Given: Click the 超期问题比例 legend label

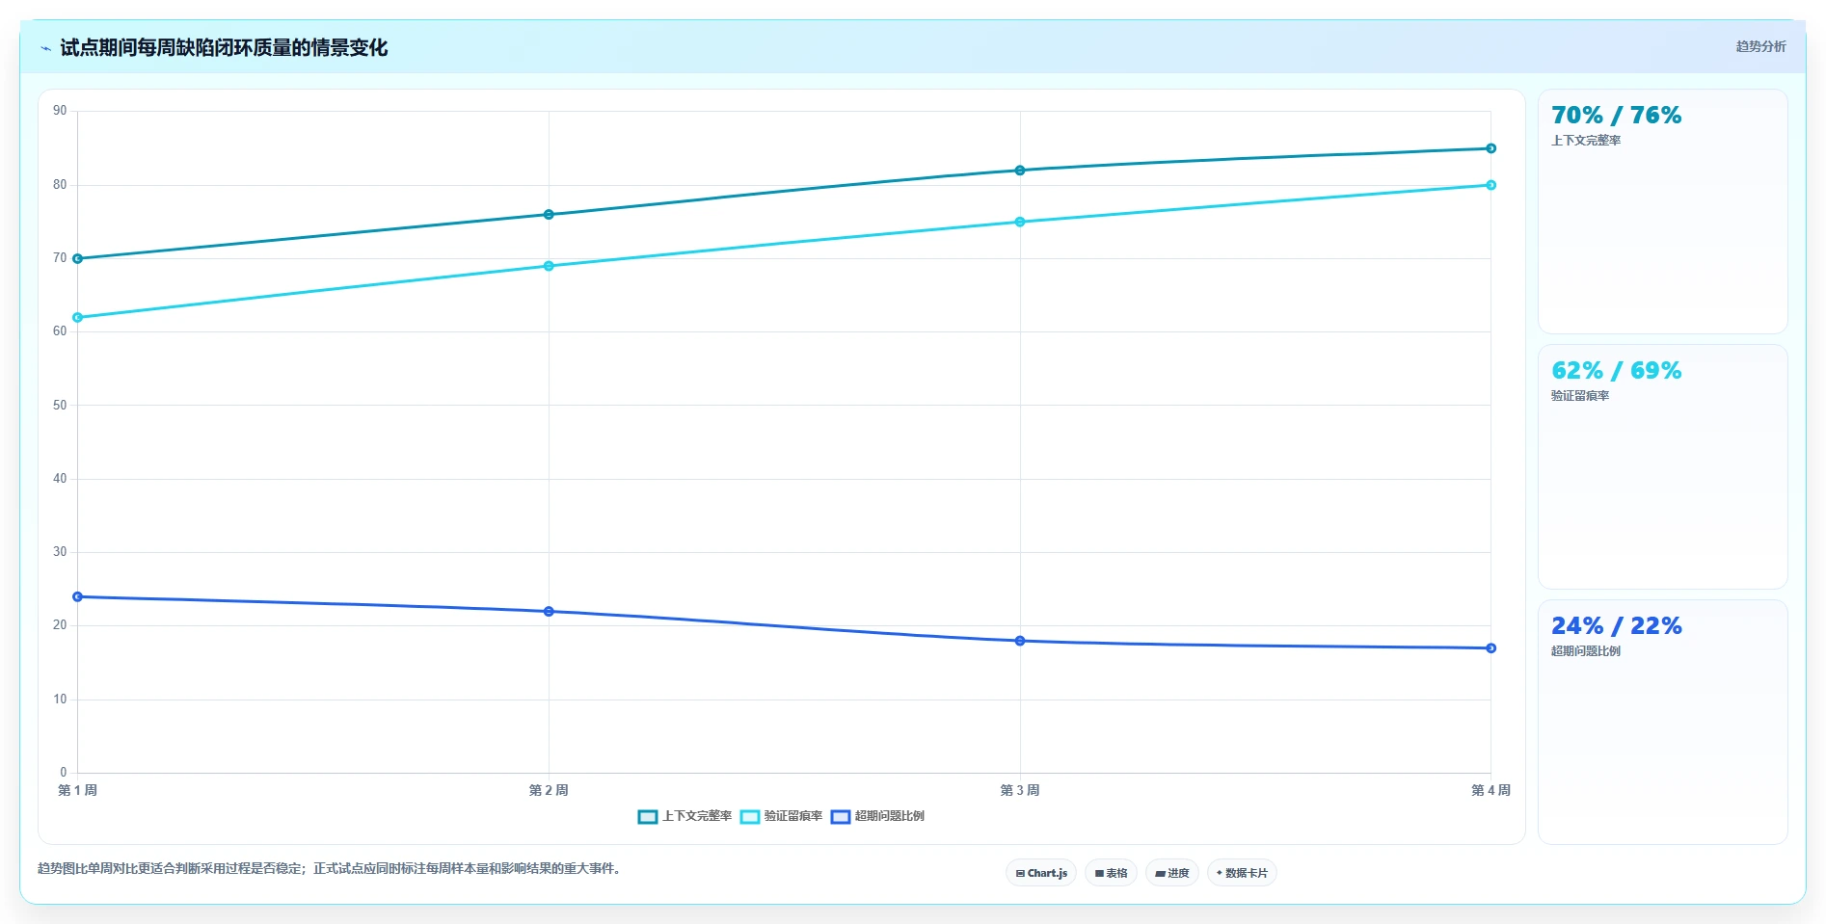Looking at the screenshot, I should coord(890,816).
